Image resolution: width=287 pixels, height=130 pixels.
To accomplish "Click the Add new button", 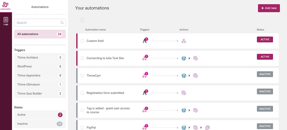I will pyautogui.click(x=269, y=8).
